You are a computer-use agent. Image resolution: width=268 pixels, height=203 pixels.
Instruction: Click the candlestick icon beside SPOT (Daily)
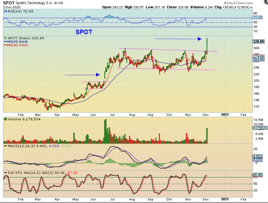5,38
